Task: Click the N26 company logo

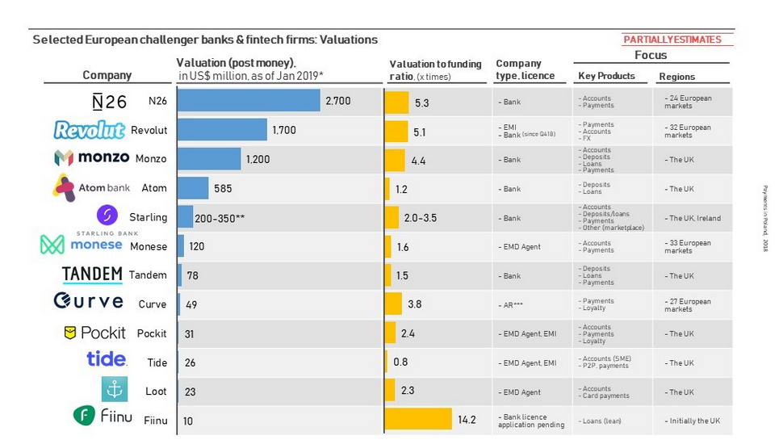Action: [109, 102]
